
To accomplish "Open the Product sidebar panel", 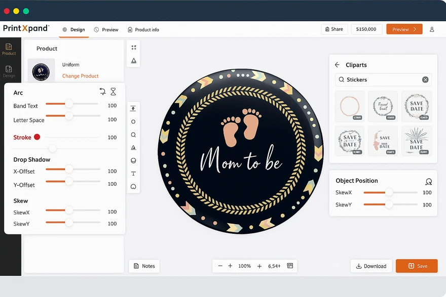I will coord(9,49).
